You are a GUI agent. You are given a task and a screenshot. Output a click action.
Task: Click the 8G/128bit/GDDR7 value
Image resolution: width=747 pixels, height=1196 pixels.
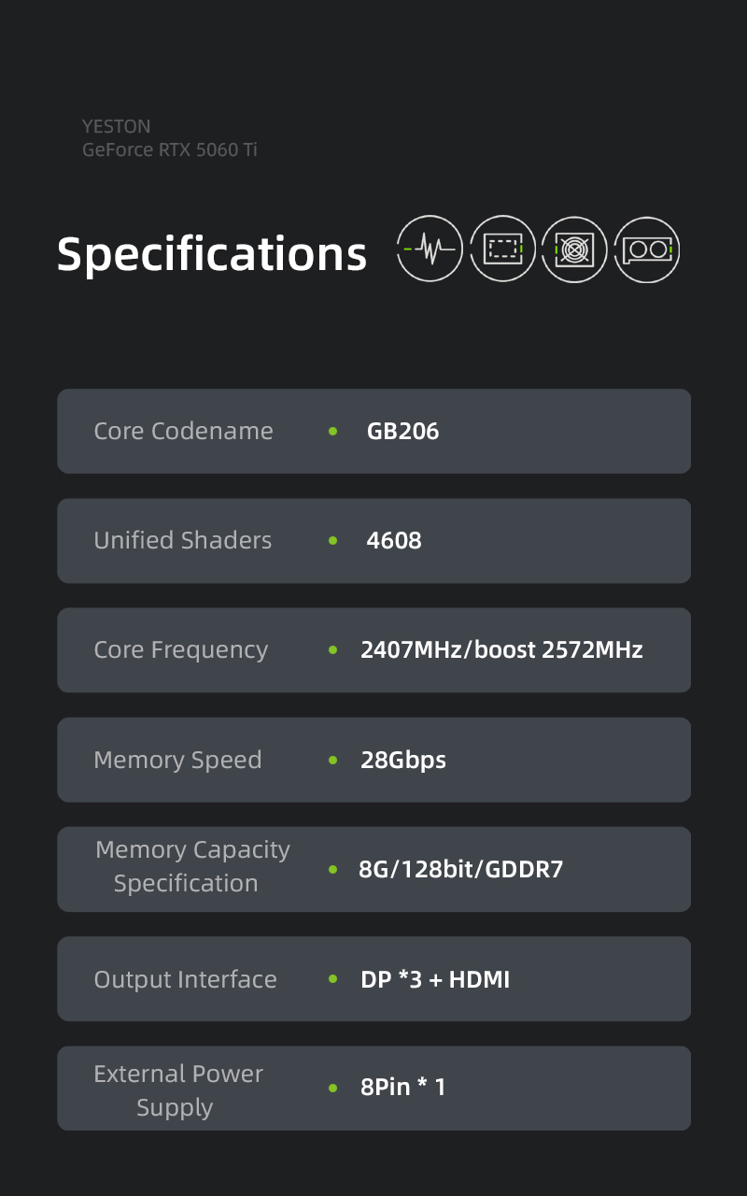(x=461, y=870)
